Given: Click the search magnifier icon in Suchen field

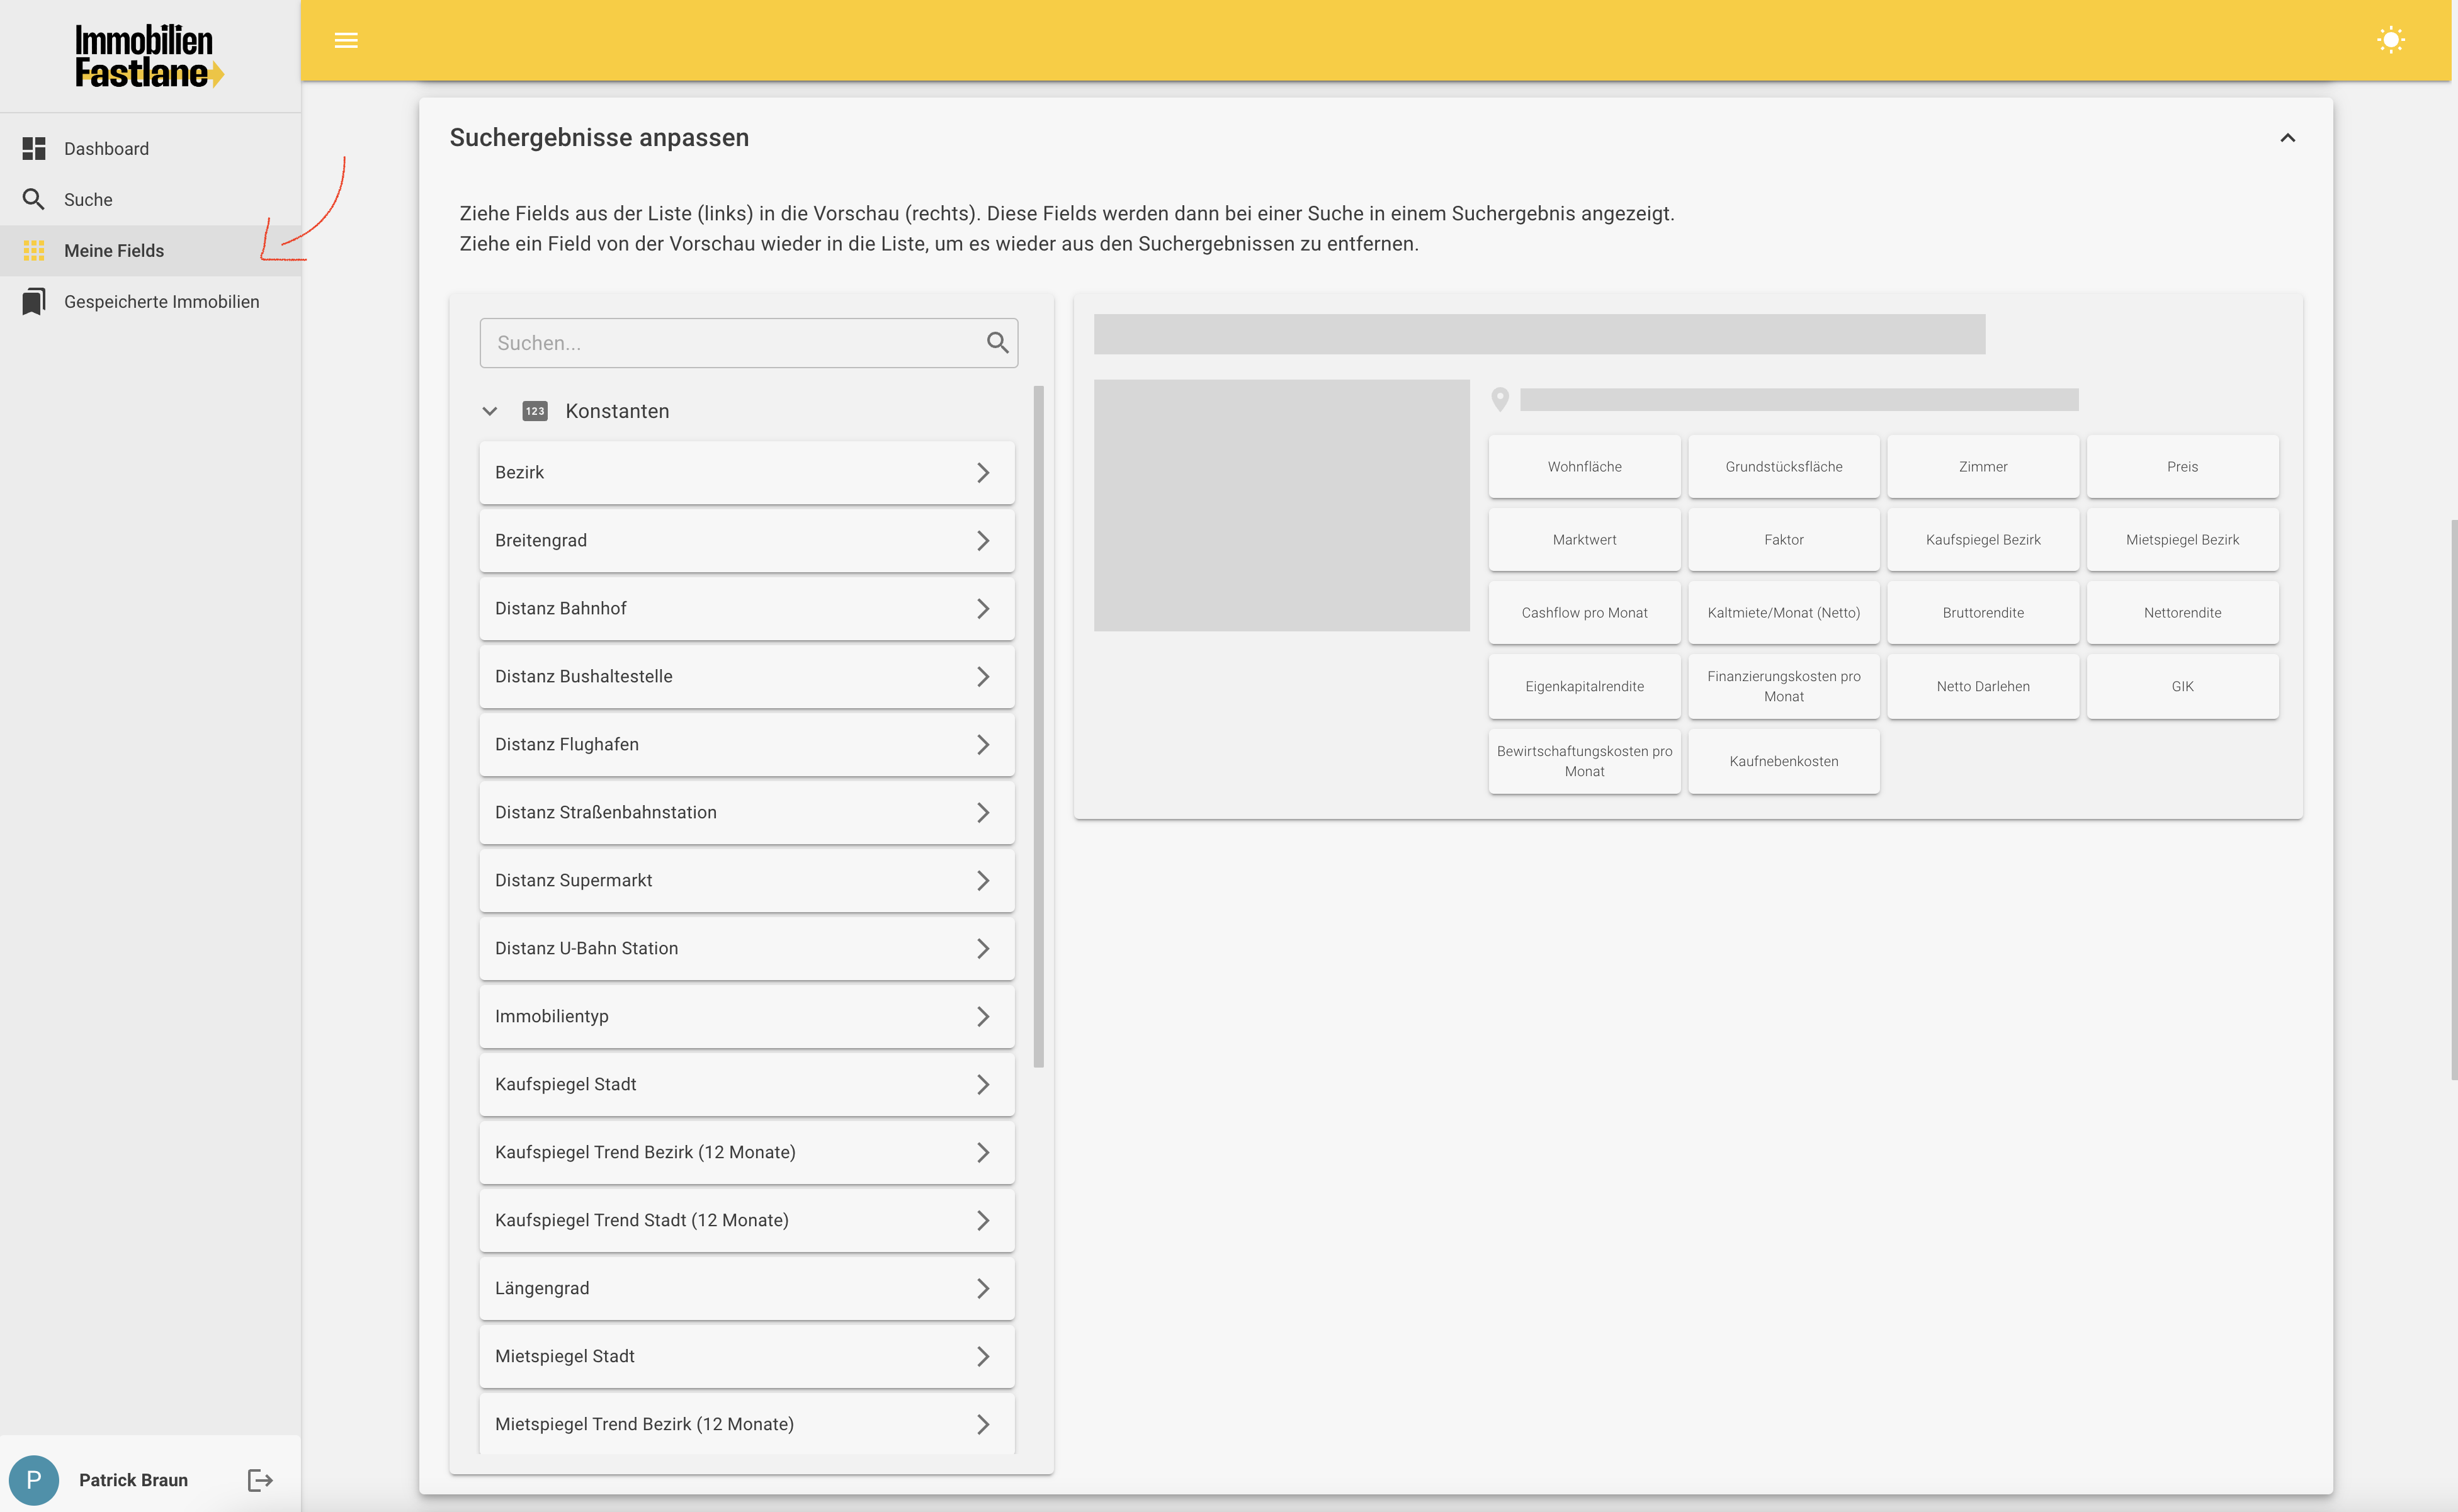Looking at the screenshot, I should [997, 343].
